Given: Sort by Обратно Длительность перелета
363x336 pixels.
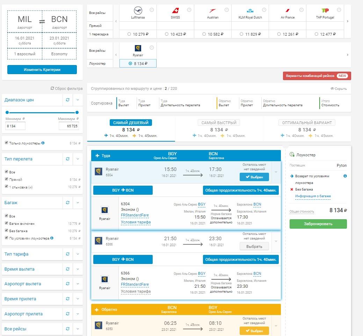Looking at the screenshot, I should [x=282, y=103].
